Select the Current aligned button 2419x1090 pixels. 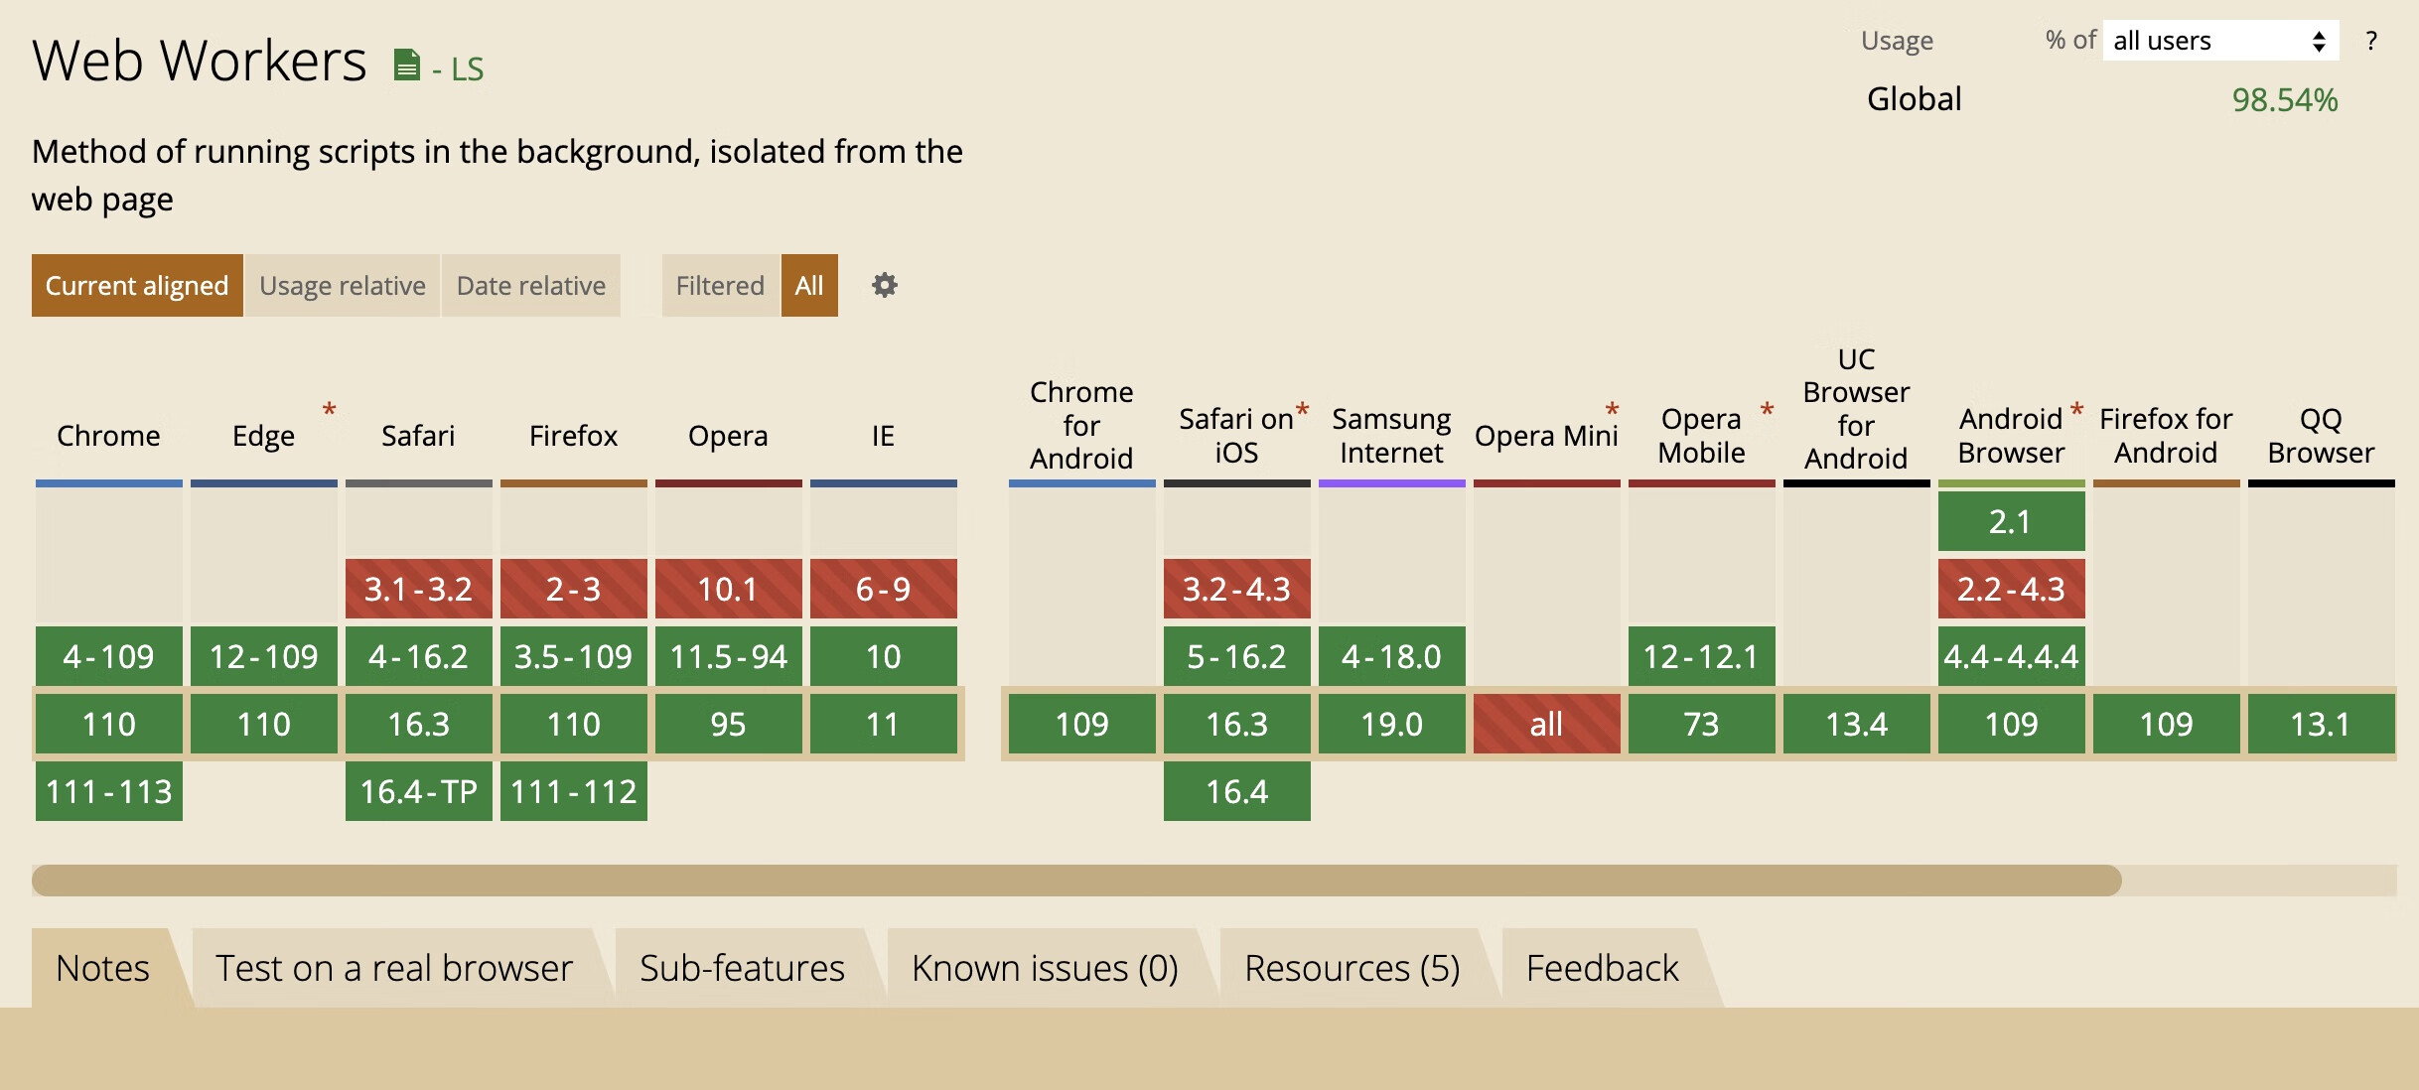pos(137,286)
